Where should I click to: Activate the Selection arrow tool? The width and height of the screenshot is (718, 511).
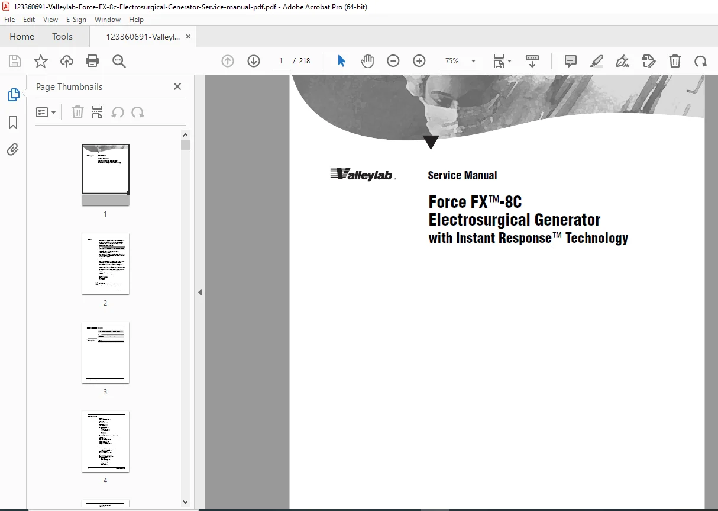pos(341,61)
